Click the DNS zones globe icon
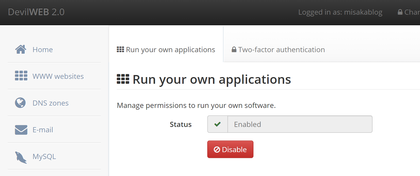This screenshot has width=420, height=176. 20,103
